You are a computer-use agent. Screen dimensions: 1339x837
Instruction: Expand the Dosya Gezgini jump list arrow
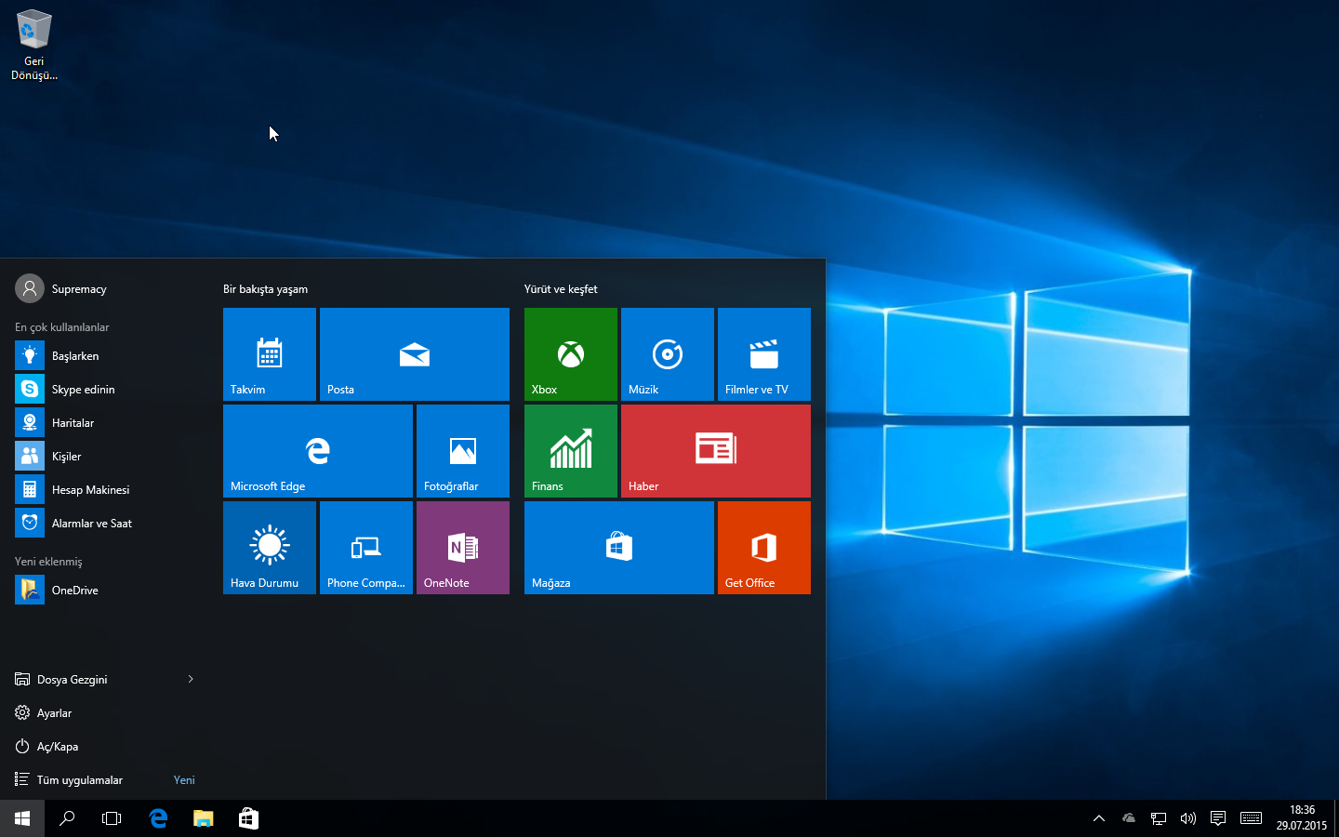191,680
